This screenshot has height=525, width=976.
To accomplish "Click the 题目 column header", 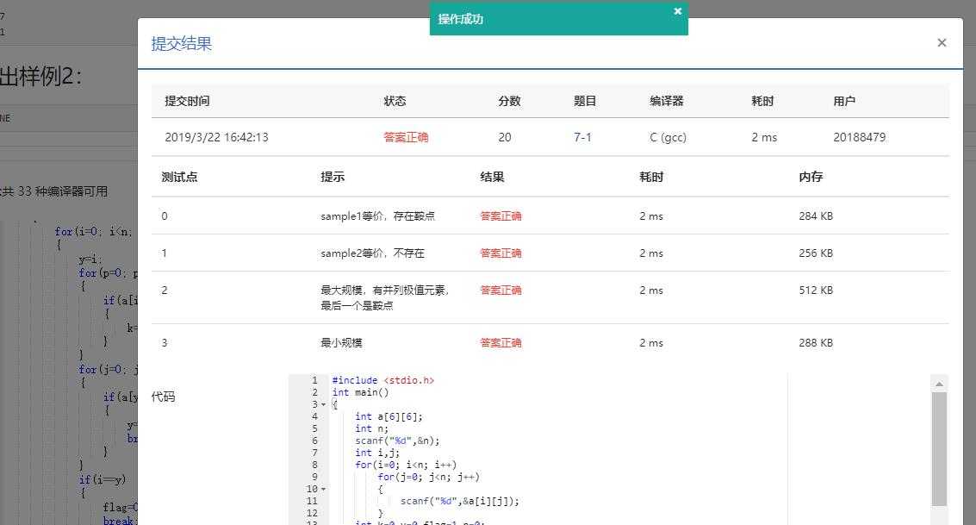I will 585,101.
